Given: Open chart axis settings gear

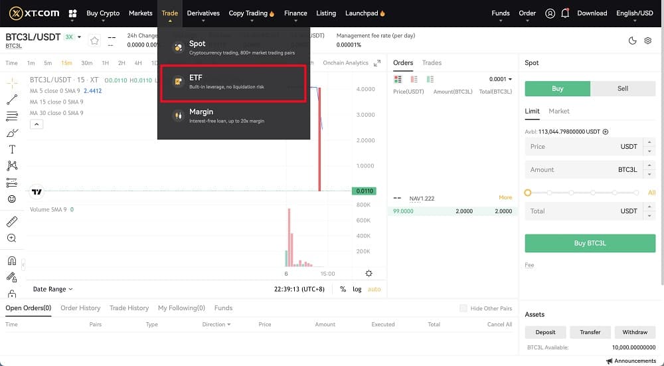Looking at the screenshot, I should click(x=369, y=273).
